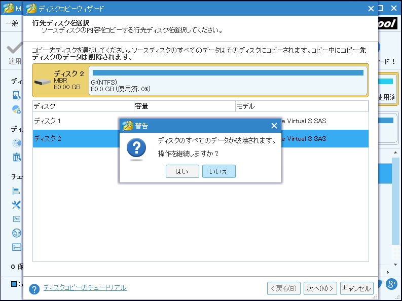Click the MiniTool main window app icon
The height and width of the screenshot is (301, 402).
coord(8,9)
